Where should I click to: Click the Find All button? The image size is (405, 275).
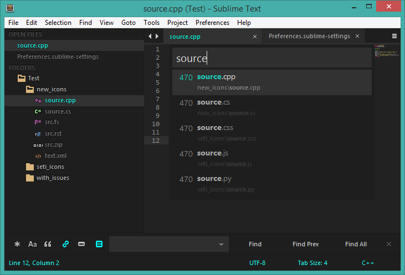pos(356,244)
